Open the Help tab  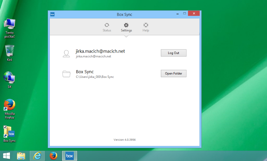[146, 27]
